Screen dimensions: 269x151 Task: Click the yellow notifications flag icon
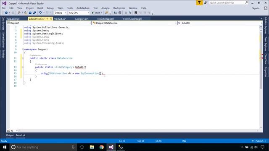pyautogui.click(x=199, y=3)
